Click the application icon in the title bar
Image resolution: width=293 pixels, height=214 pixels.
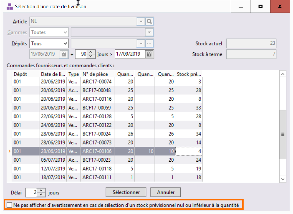coord(10,7)
